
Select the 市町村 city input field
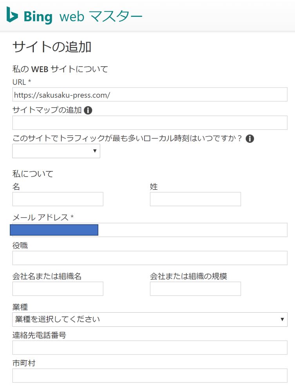[150, 376]
